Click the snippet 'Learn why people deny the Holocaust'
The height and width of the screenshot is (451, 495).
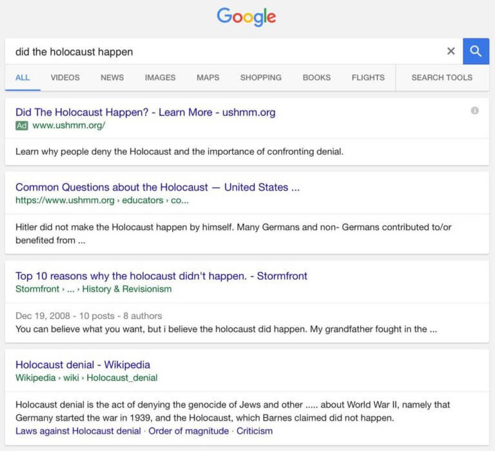tap(179, 152)
